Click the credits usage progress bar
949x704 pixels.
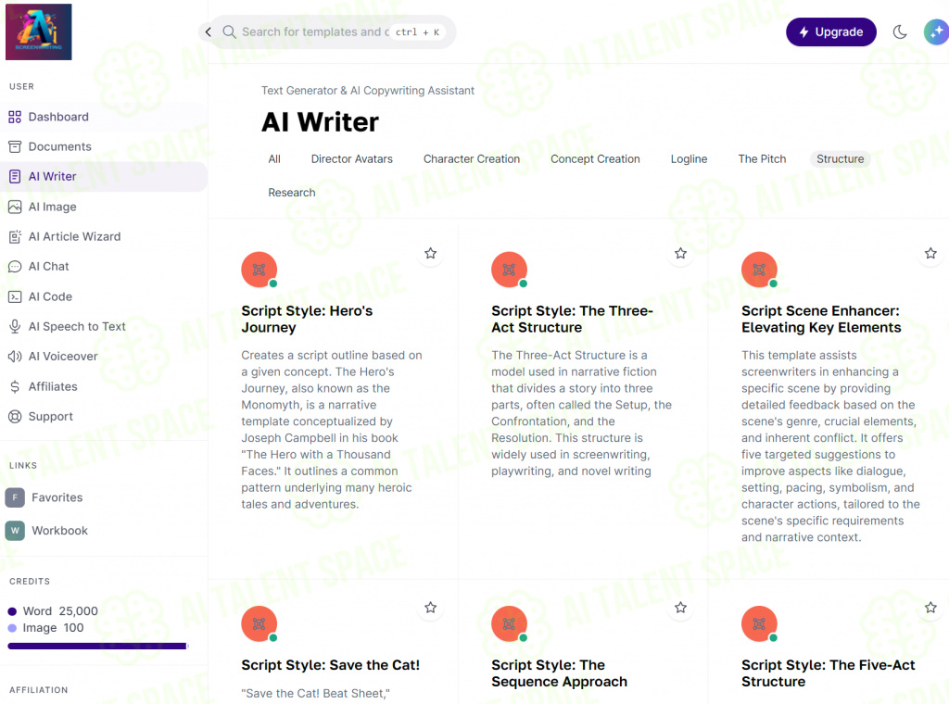(98, 646)
